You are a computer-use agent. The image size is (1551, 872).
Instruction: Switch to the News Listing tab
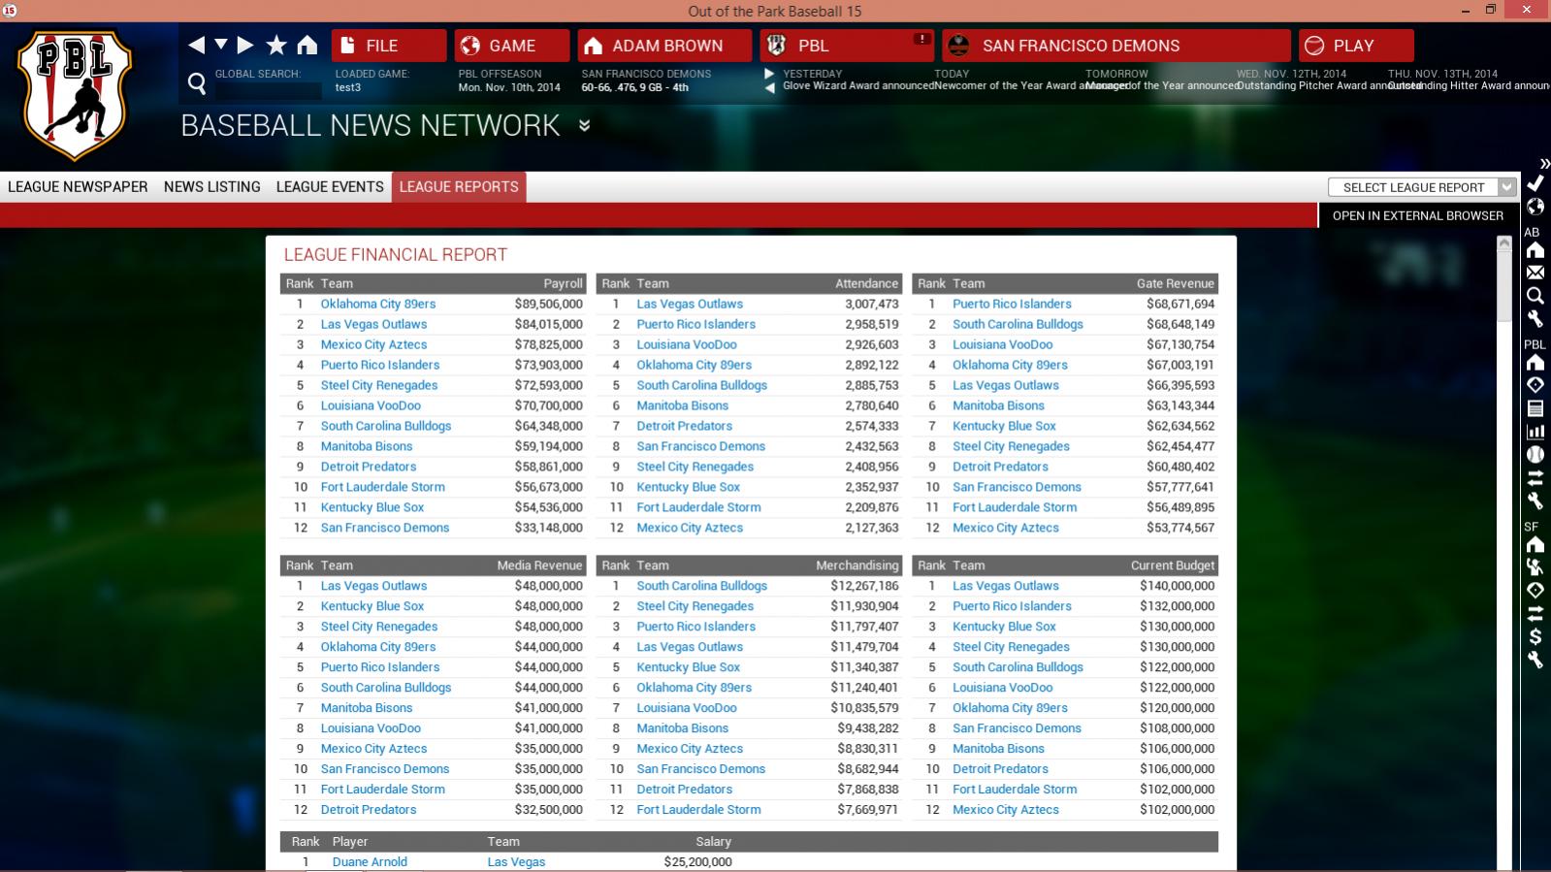(x=212, y=187)
